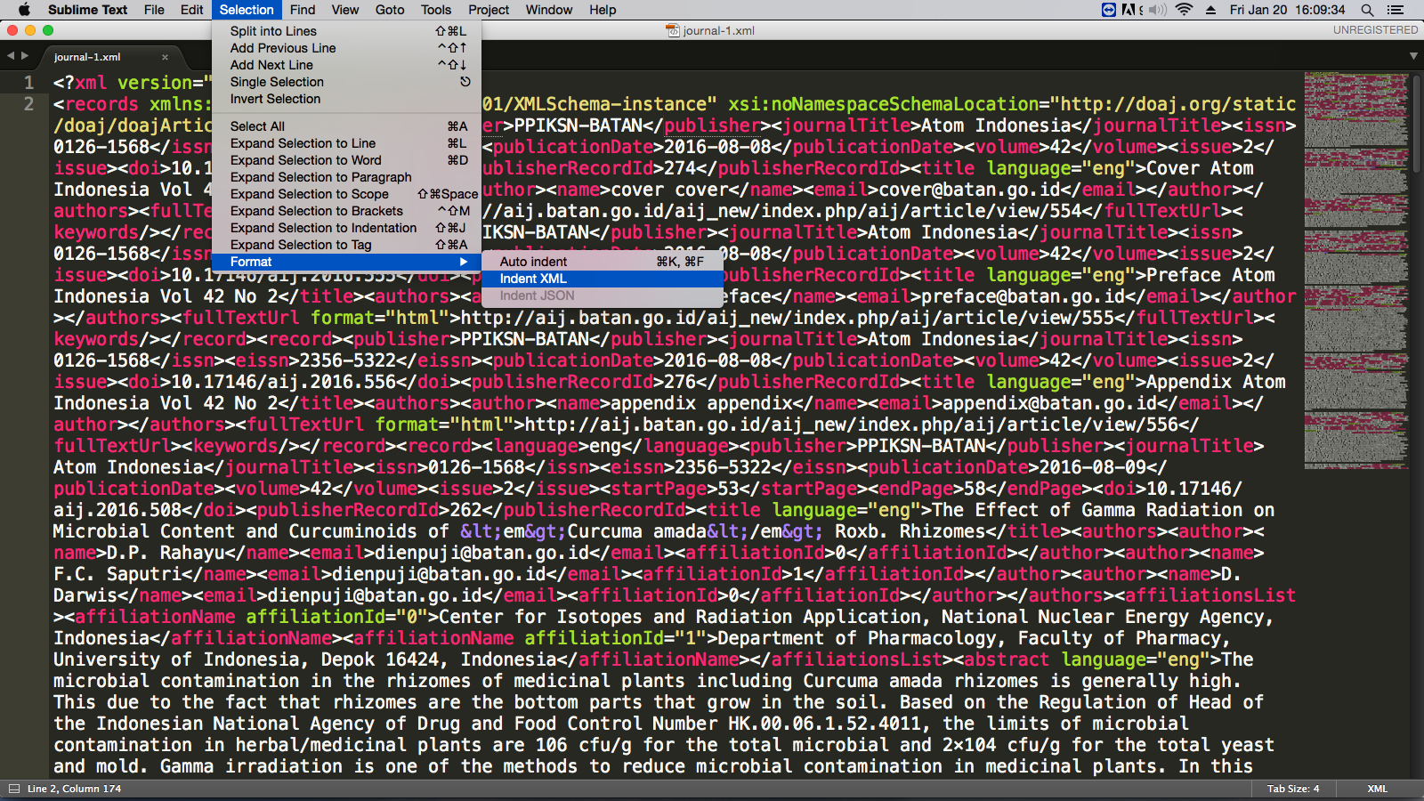Click the Spotlight search magnifier icon
The height and width of the screenshot is (801, 1424).
pos(1367,10)
